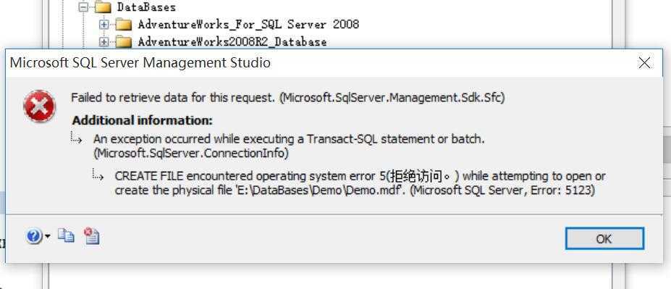Confirm the error with OK button
The height and width of the screenshot is (289, 671).
604,238
